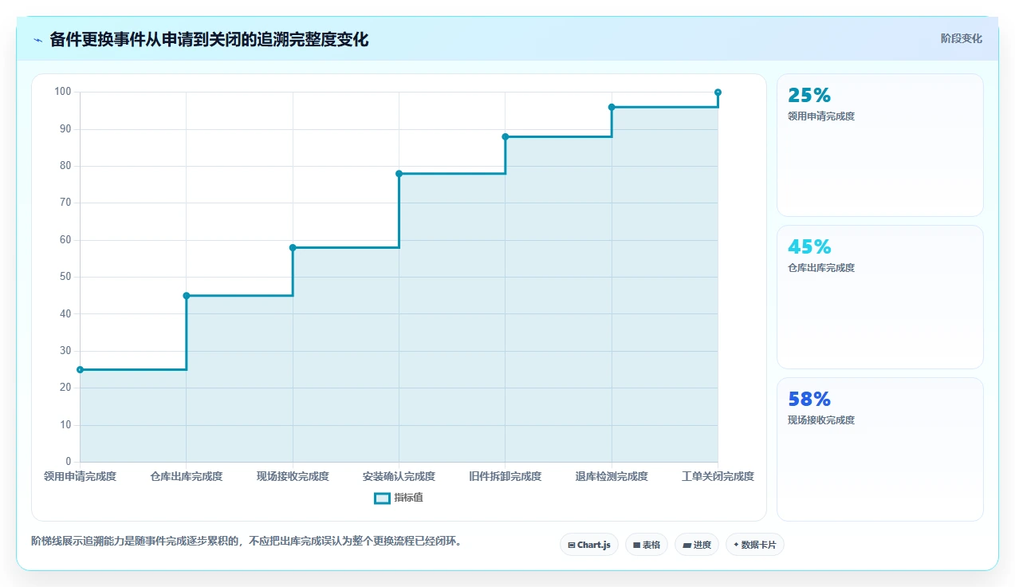Select the 58% 现场接收完成度 card
This screenshot has width=1015, height=587.
click(880, 449)
